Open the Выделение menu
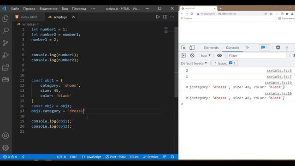The width and height of the screenshot is (295, 166). point(48,9)
